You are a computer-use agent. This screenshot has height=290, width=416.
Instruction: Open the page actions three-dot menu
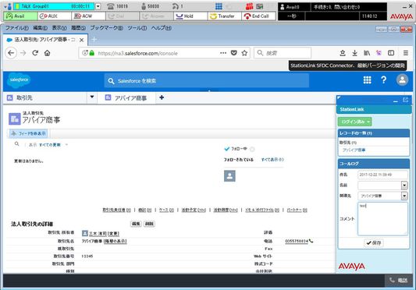click(223, 53)
